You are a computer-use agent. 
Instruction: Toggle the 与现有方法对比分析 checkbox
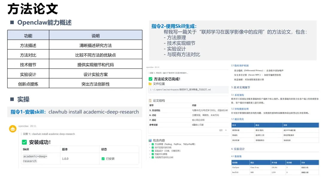pos(153,157)
